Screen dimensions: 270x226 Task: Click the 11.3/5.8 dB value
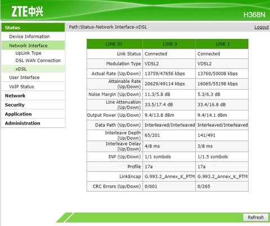pyautogui.click(x=157, y=94)
